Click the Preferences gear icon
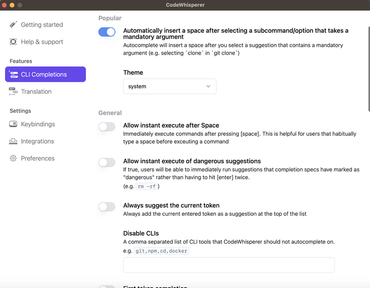Viewport: 370px width, 288px height. coord(13,158)
